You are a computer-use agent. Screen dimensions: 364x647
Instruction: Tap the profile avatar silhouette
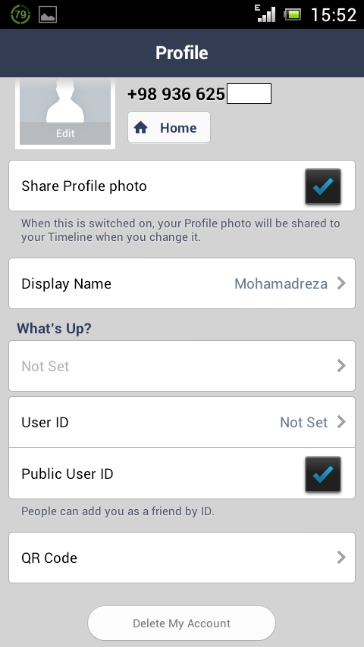(x=65, y=101)
